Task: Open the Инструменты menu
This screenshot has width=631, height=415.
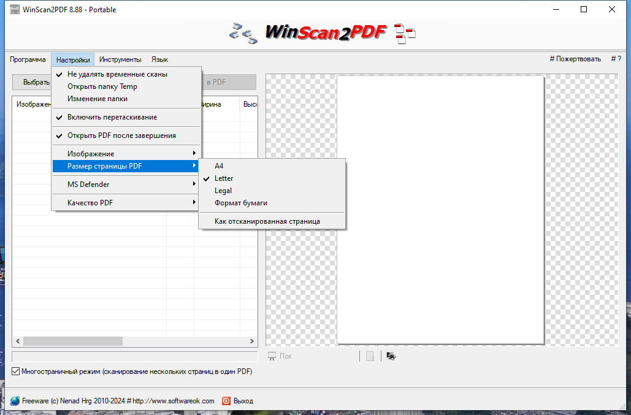Action: (120, 59)
